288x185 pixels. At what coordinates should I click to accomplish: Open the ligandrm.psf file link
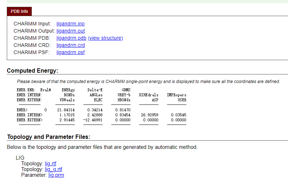pos(70,53)
